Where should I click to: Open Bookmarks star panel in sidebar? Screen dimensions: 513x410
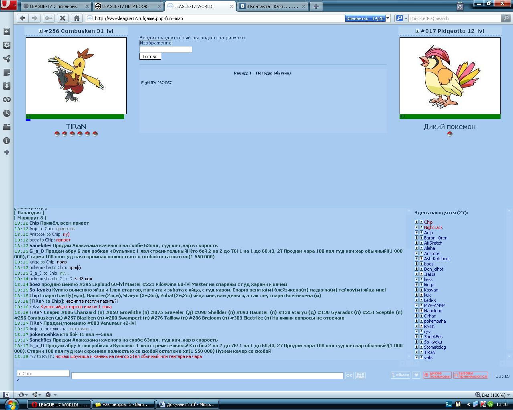click(x=6, y=32)
